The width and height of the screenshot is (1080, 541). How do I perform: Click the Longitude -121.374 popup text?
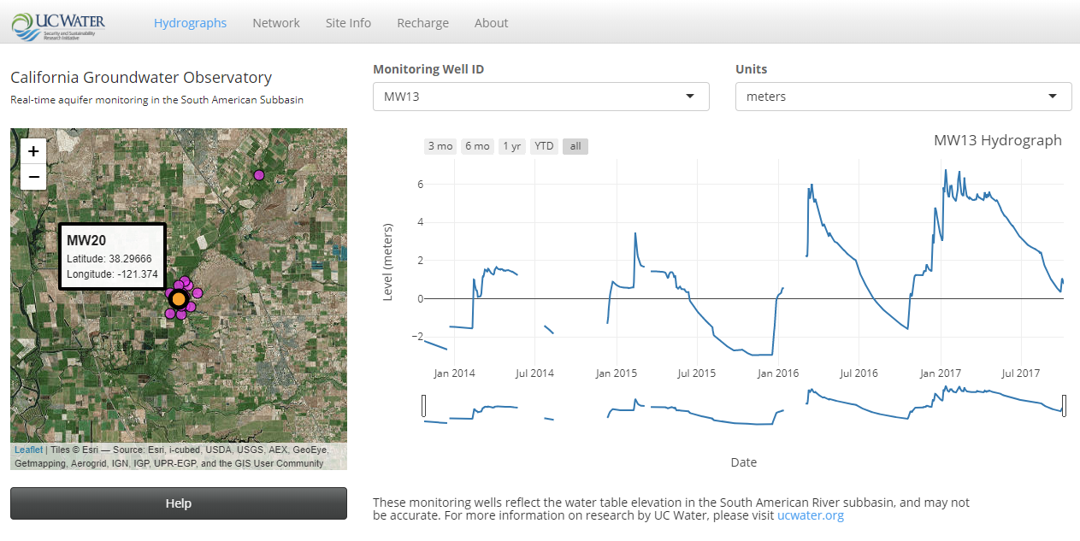pyautogui.click(x=112, y=274)
